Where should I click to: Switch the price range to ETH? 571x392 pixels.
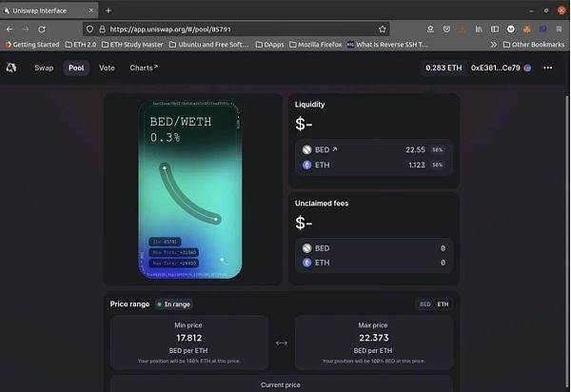(443, 304)
